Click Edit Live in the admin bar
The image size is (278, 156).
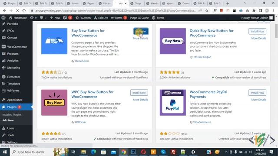[x=101, y=18]
